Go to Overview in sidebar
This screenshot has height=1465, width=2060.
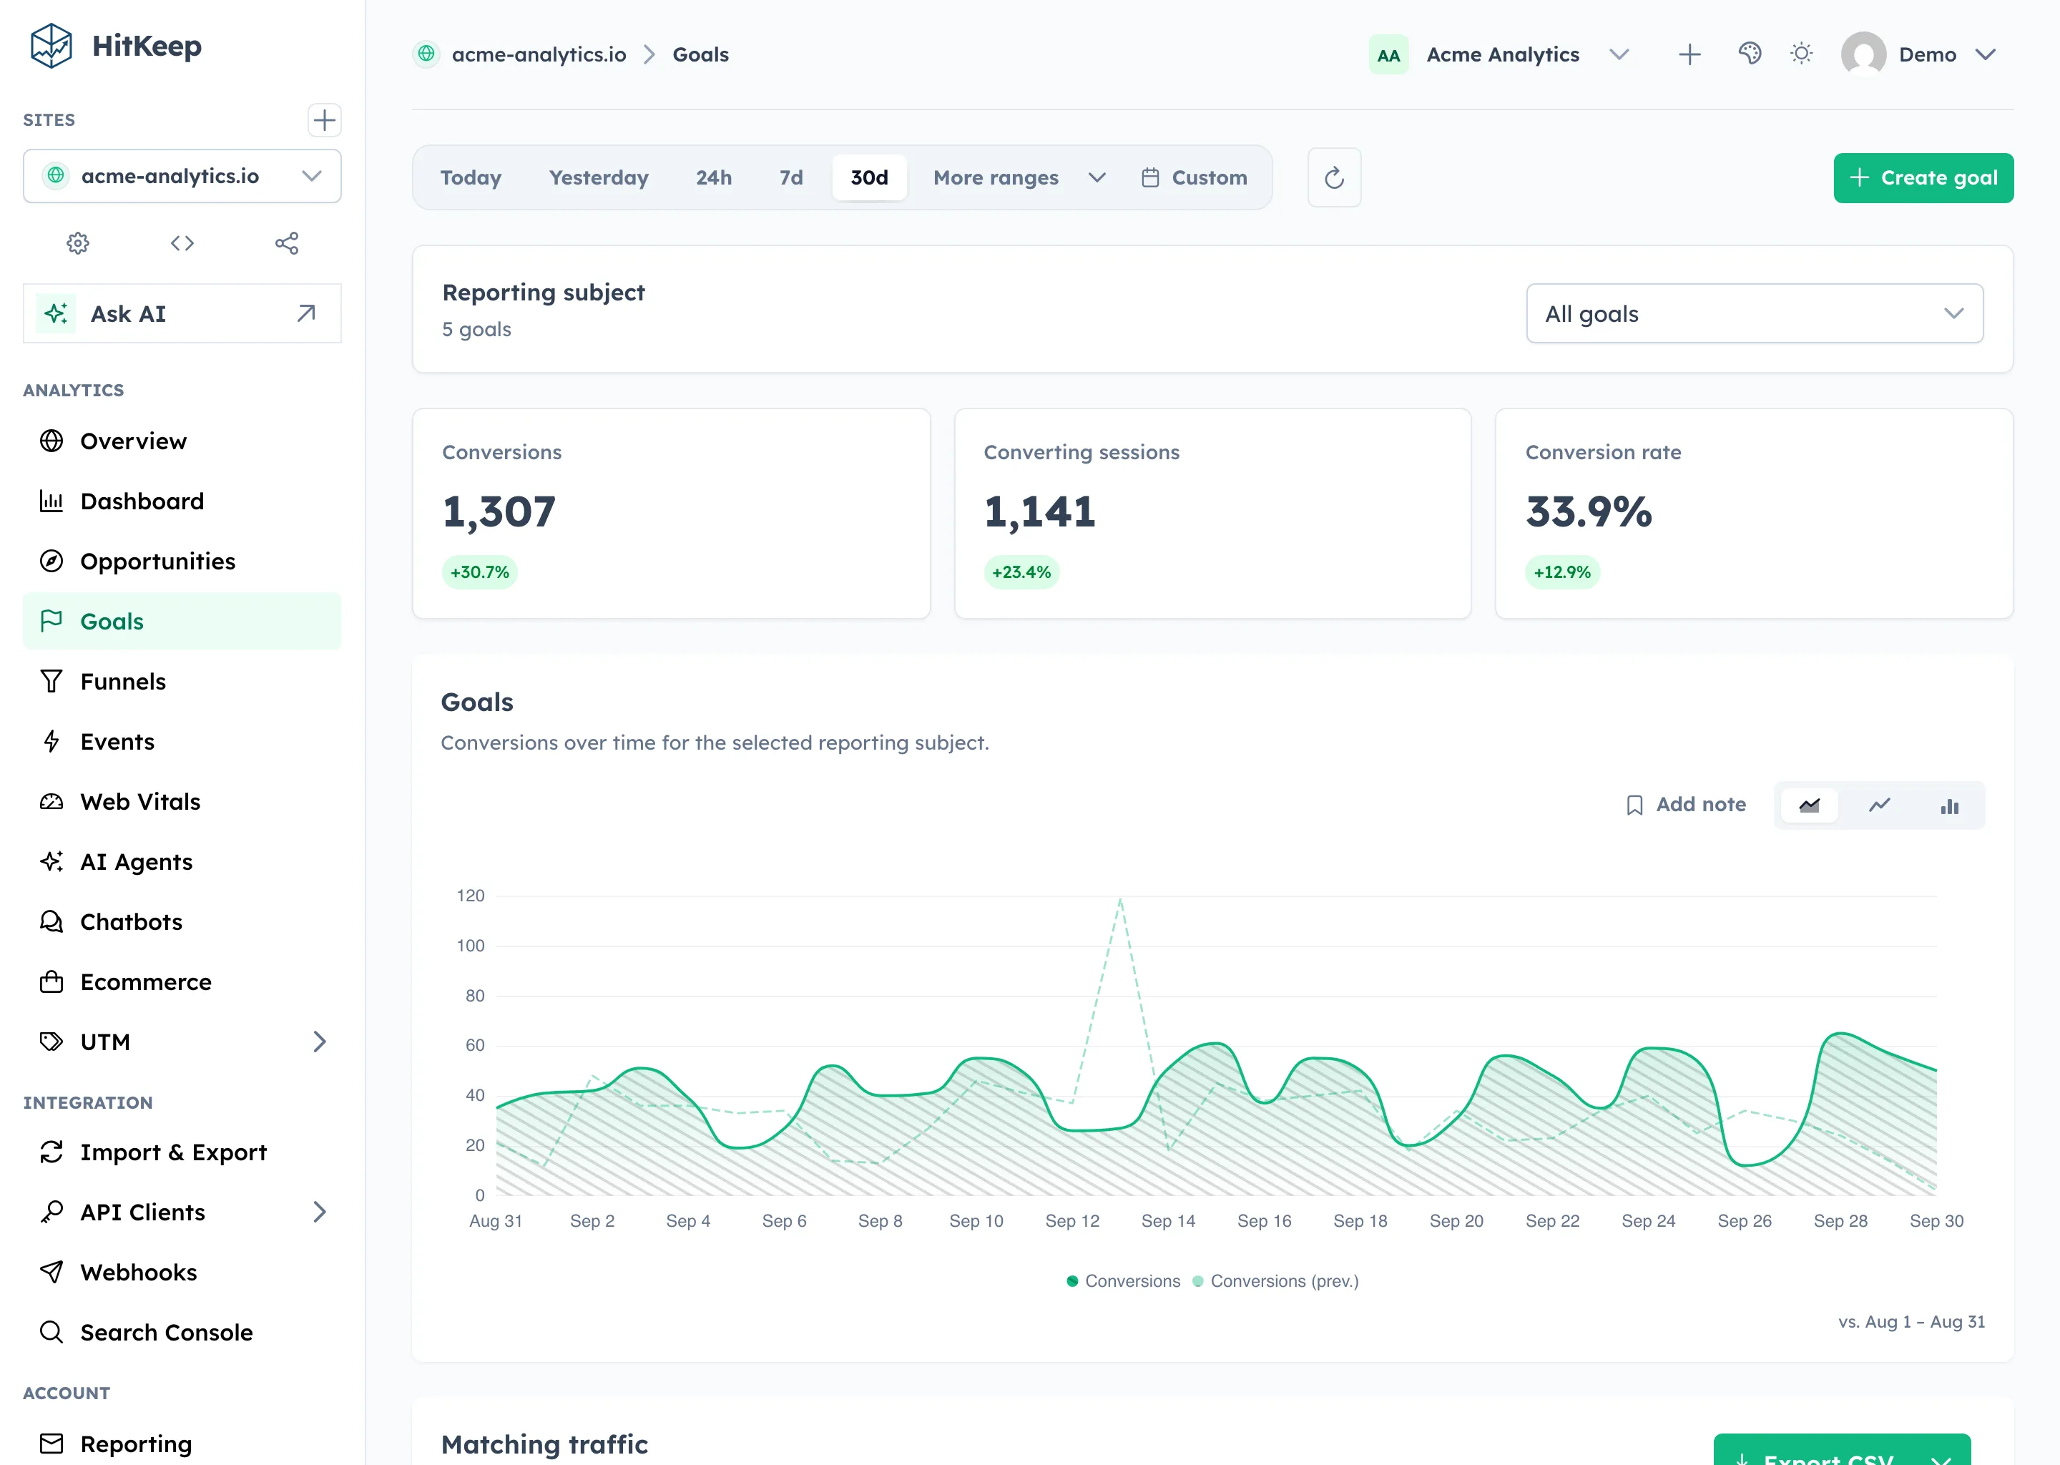coord(182,441)
